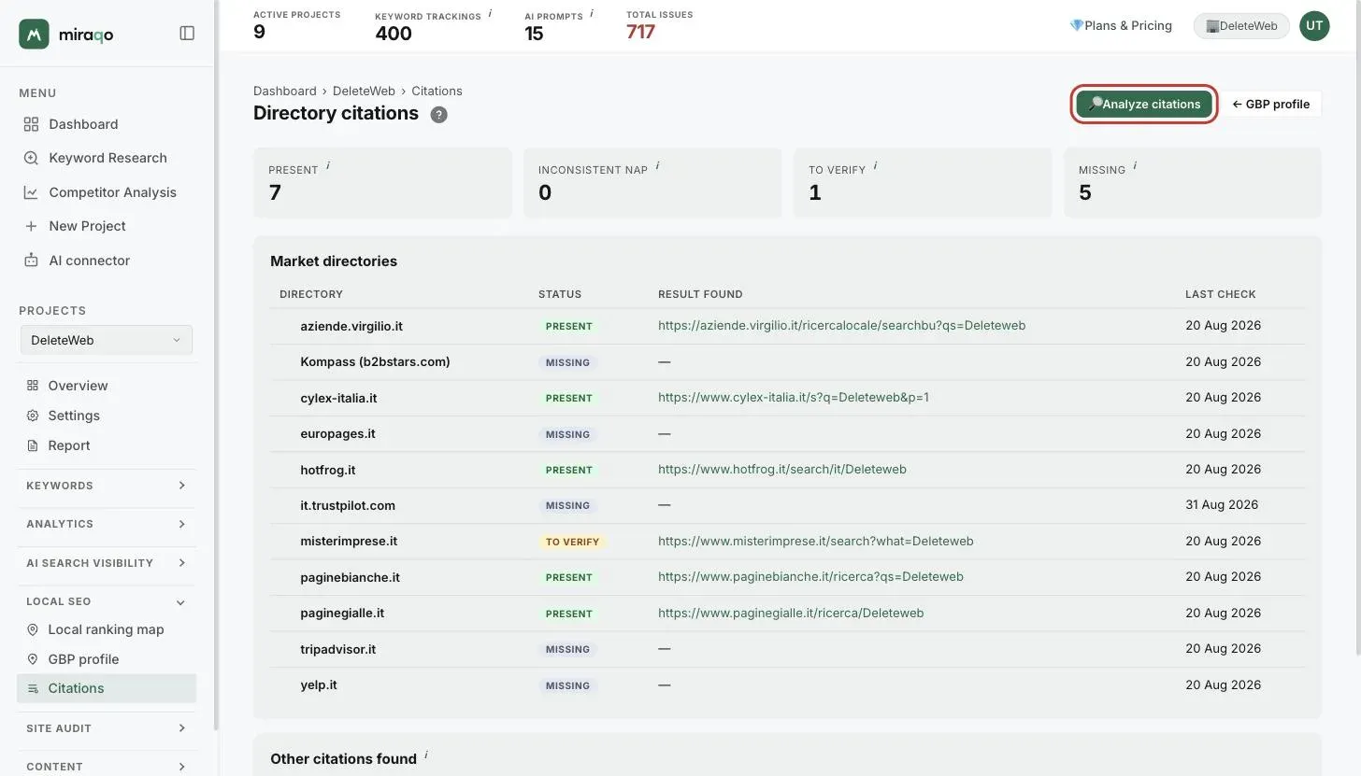Open Keyword Research from the menu
The image size is (1361, 776).
[107, 158]
